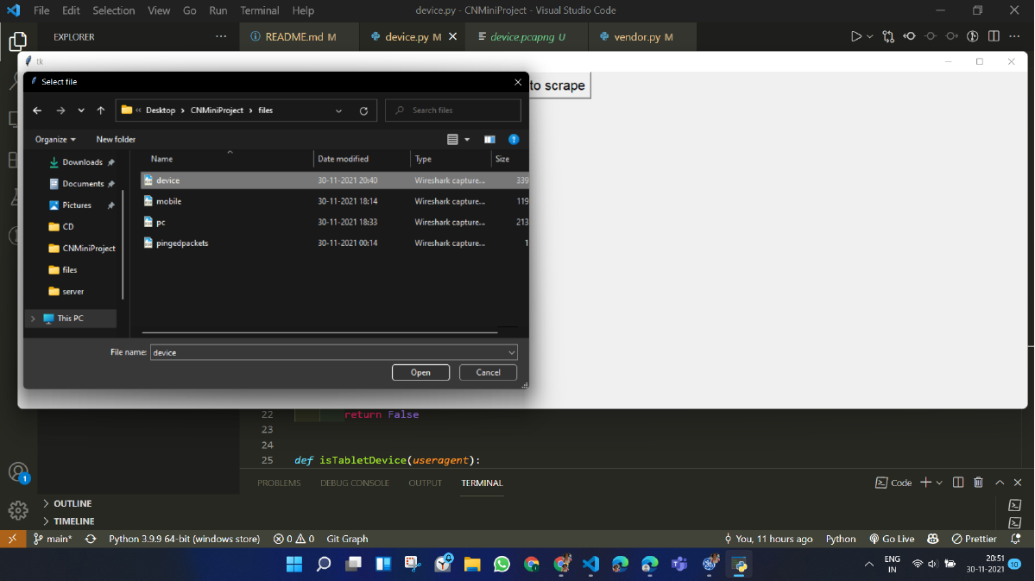Click the Windows Start button
Viewport: 1035px width, 581px height.
(294, 565)
